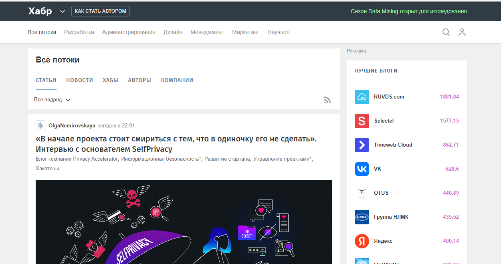Open the Разработка flow
Viewport: 501px width, 264px height.
coord(79,32)
